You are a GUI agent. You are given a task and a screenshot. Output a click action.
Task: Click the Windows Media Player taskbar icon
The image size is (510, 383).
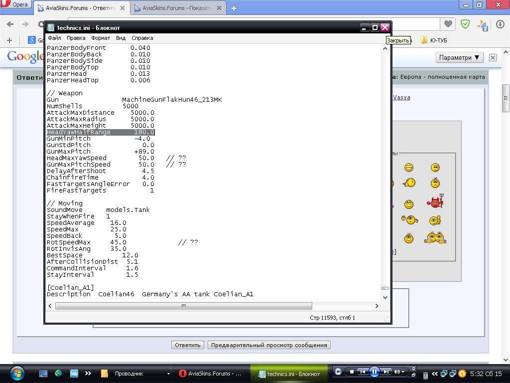click(x=338, y=372)
